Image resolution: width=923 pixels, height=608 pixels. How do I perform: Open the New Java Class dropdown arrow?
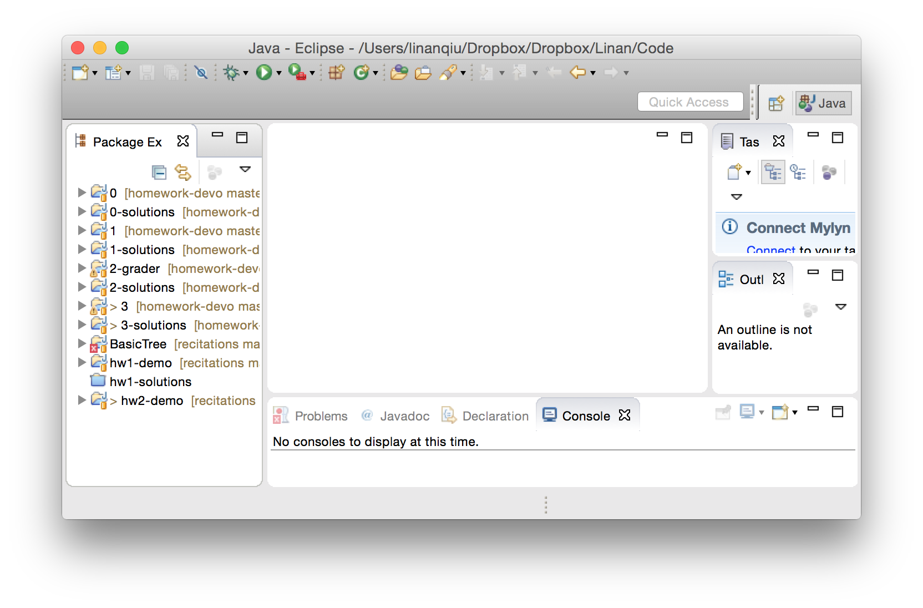(376, 73)
